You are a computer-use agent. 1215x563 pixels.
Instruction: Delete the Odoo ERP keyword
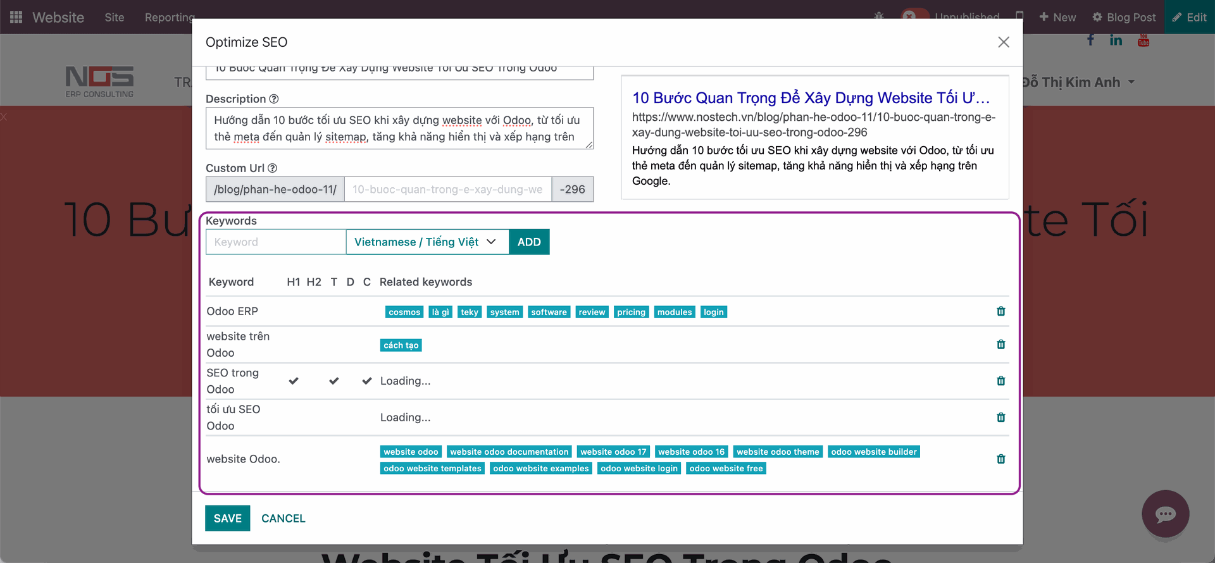coord(1000,311)
